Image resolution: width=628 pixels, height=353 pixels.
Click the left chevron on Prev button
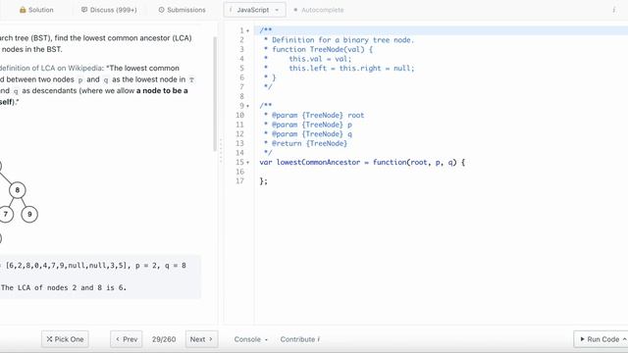pos(118,339)
